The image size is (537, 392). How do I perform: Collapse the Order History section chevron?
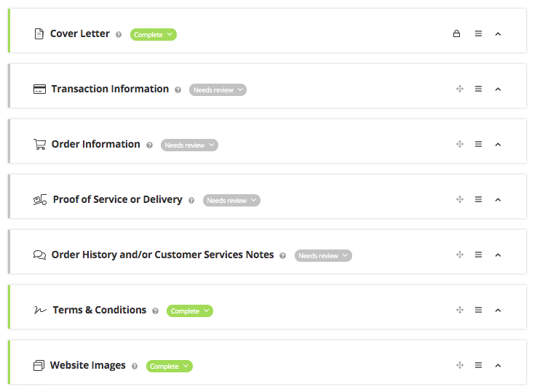(498, 255)
